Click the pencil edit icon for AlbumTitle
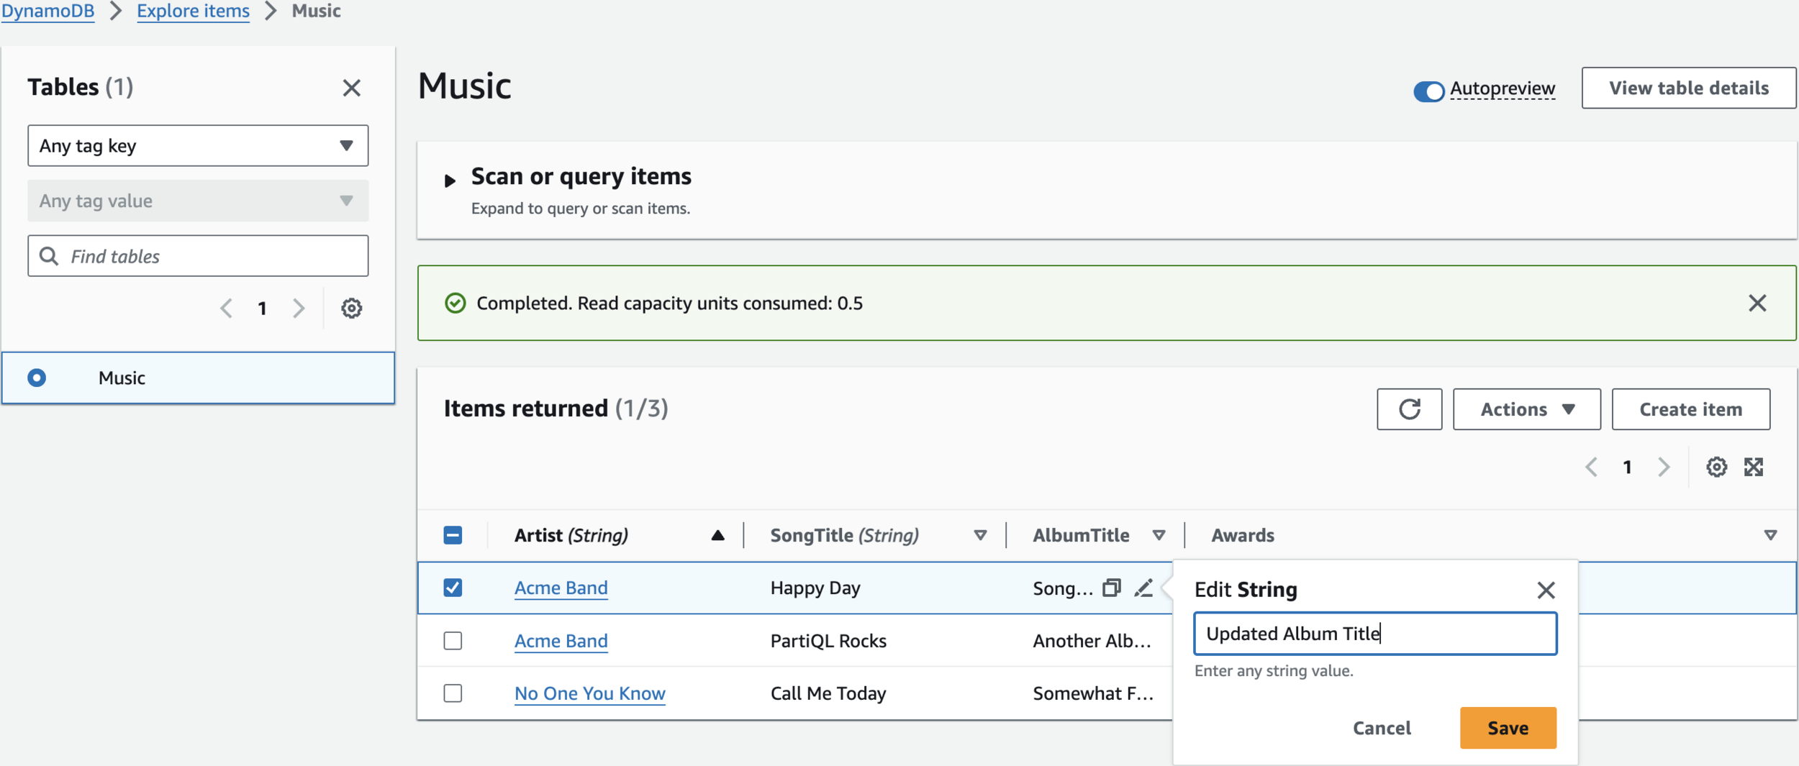This screenshot has height=766, width=1799. 1143,588
